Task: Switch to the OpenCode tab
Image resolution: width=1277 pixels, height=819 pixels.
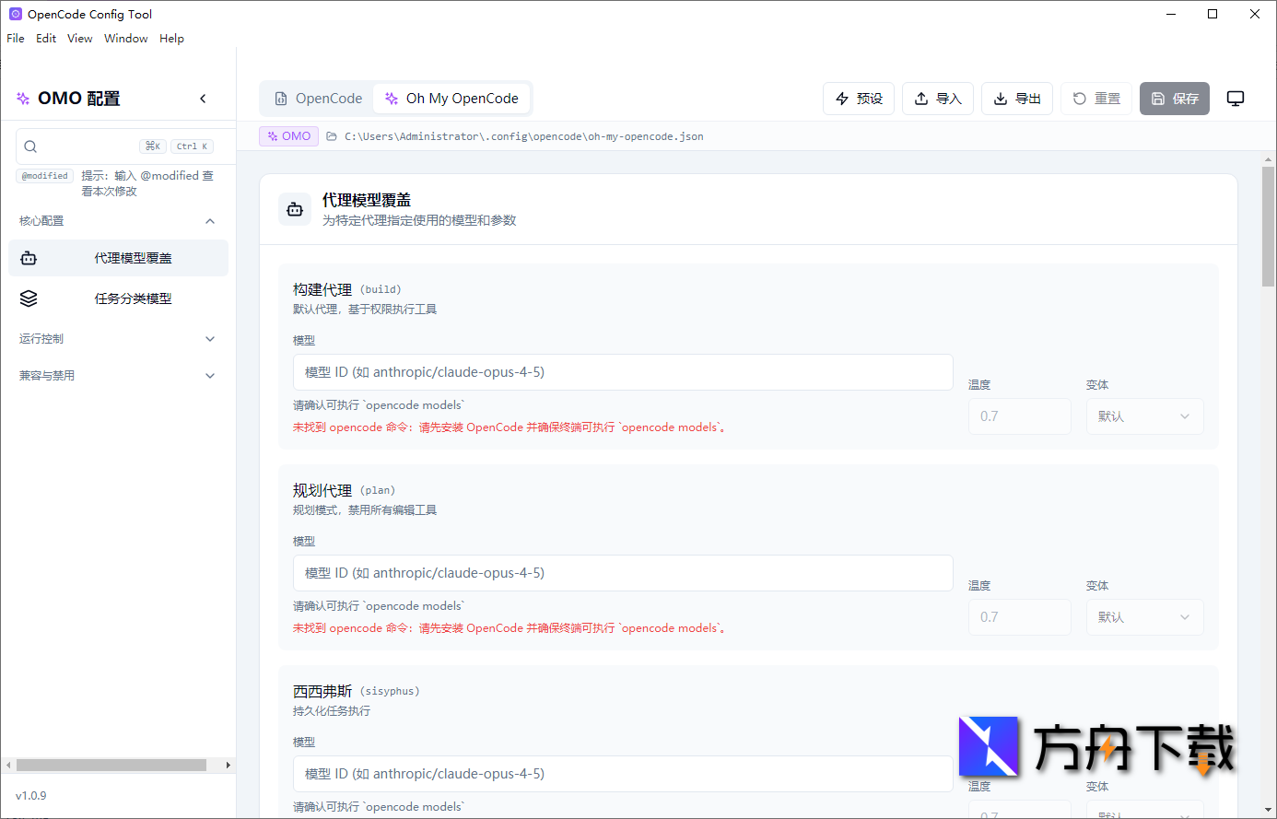Action: point(317,98)
